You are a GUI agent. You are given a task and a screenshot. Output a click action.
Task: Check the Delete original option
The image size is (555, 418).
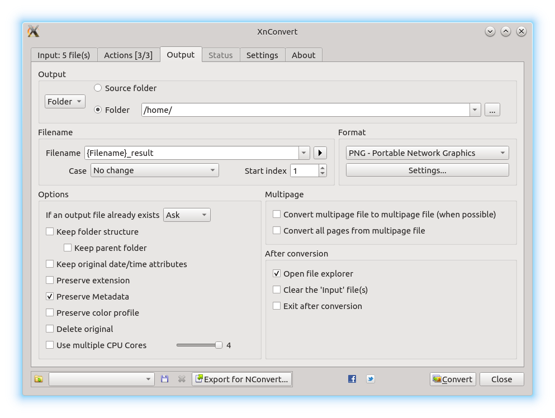[x=50, y=329]
